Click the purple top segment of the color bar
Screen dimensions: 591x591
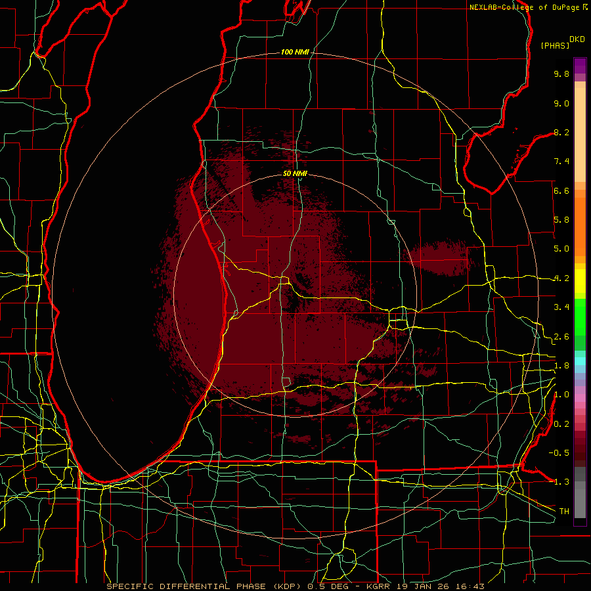(x=580, y=66)
